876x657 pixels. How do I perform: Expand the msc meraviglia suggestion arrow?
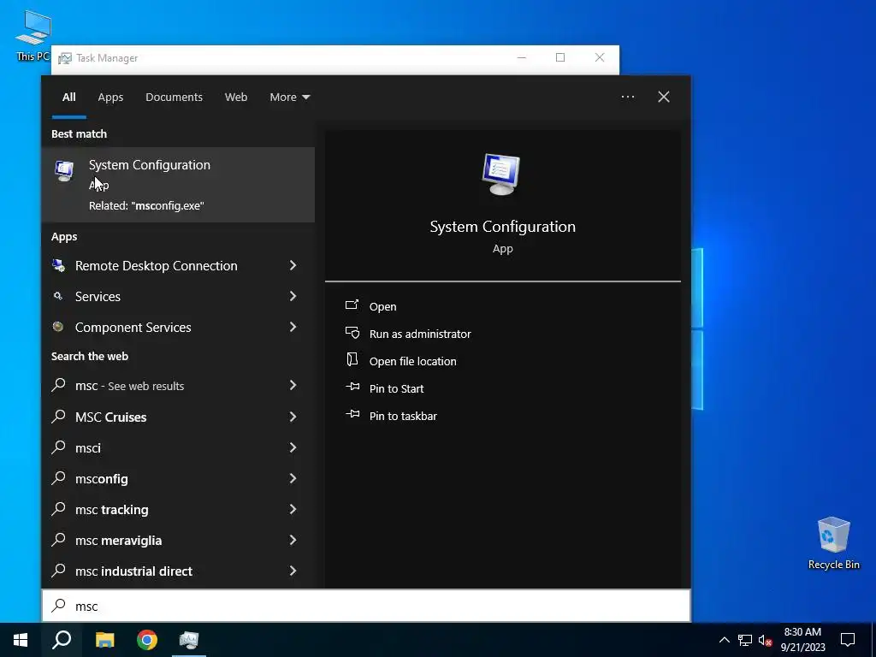[x=293, y=539]
